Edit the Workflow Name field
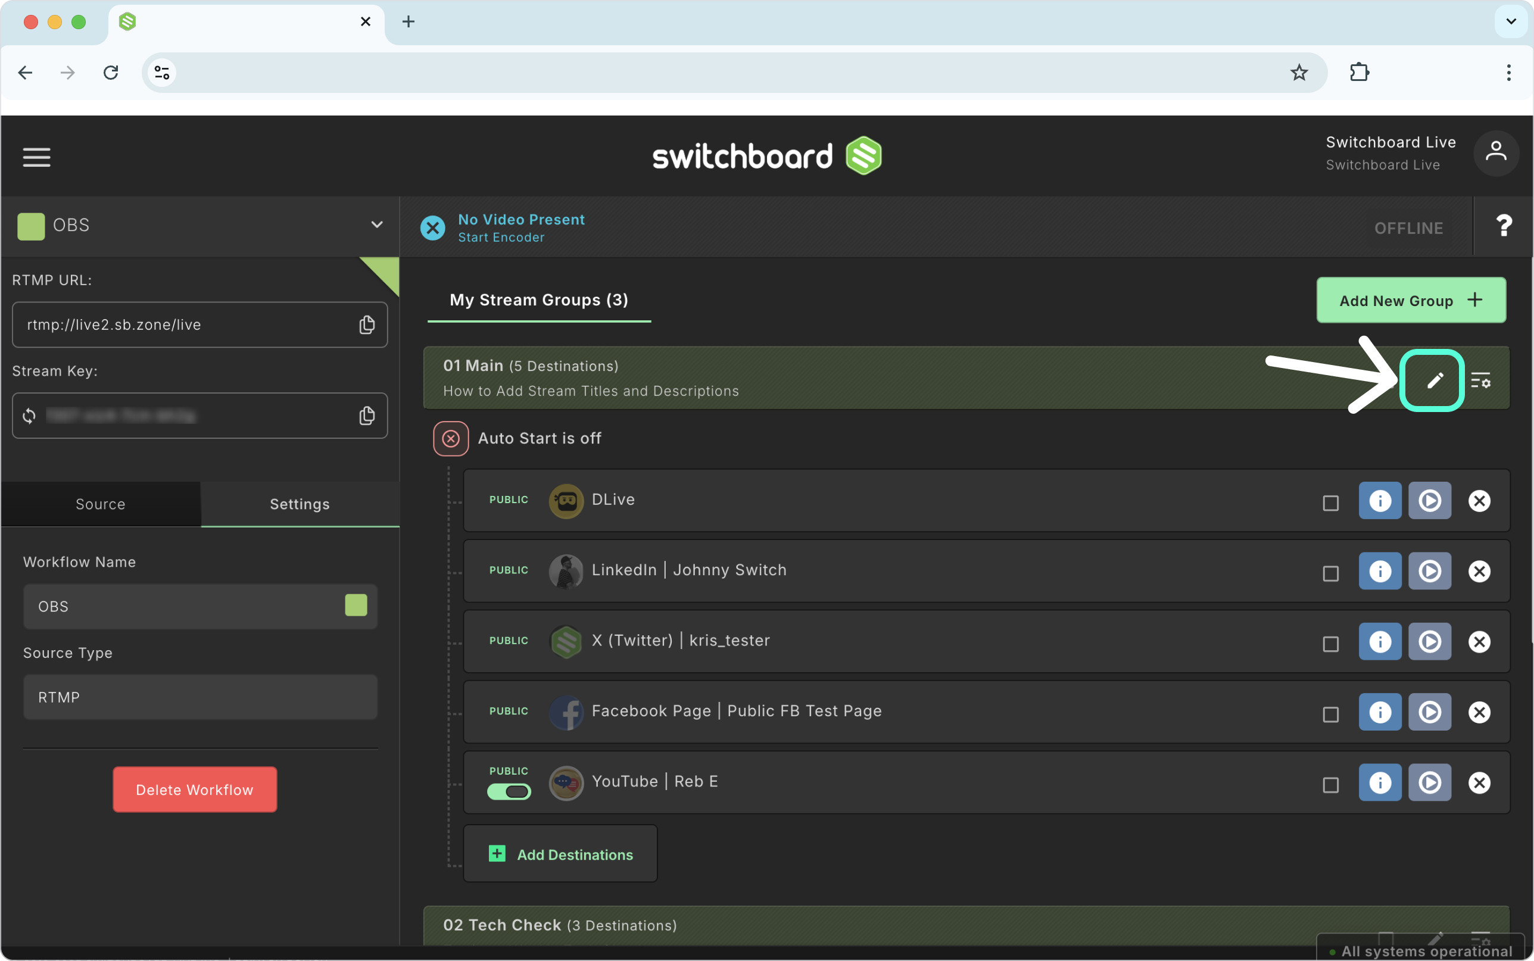The width and height of the screenshot is (1534, 961). coord(200,606)
